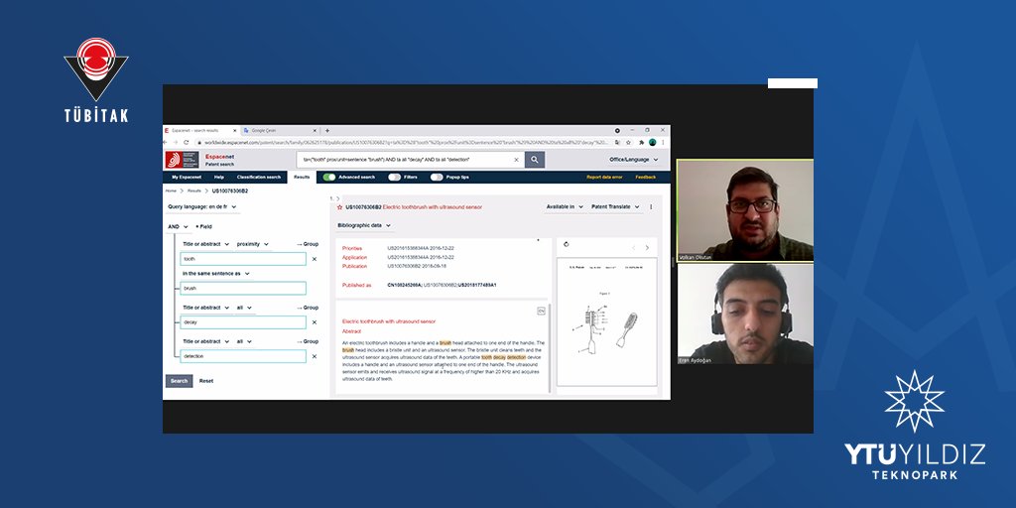
Task: Click Group link next to proximity row
Action: [x=308, y=244]
